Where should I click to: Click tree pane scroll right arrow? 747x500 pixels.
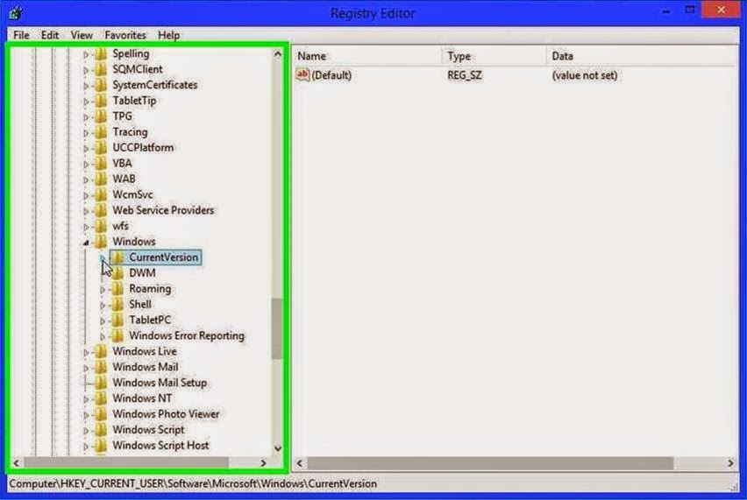pos(263,462)
